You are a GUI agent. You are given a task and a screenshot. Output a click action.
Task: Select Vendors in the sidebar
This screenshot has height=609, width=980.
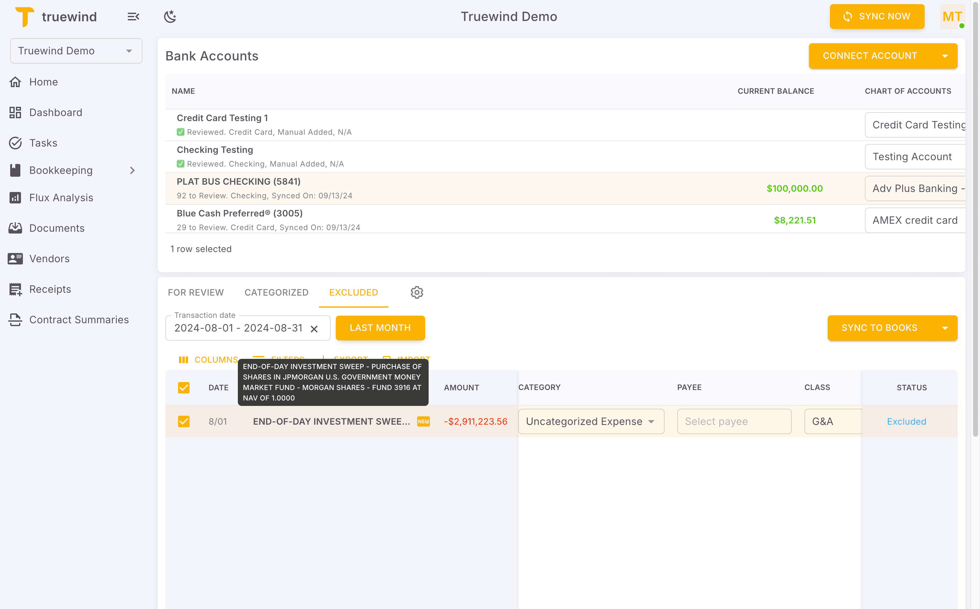pyautogui.click(x=49, y=259)
